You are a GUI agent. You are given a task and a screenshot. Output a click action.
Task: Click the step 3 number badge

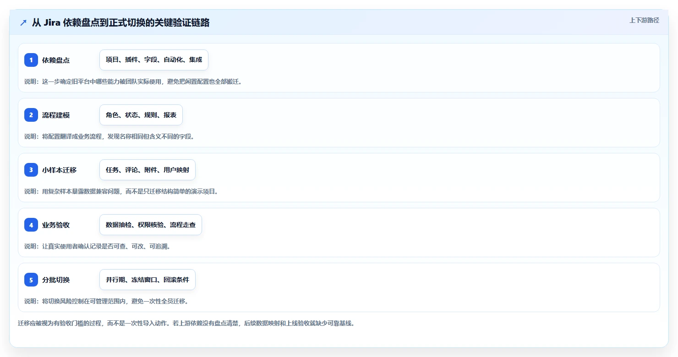click(31, 170)
